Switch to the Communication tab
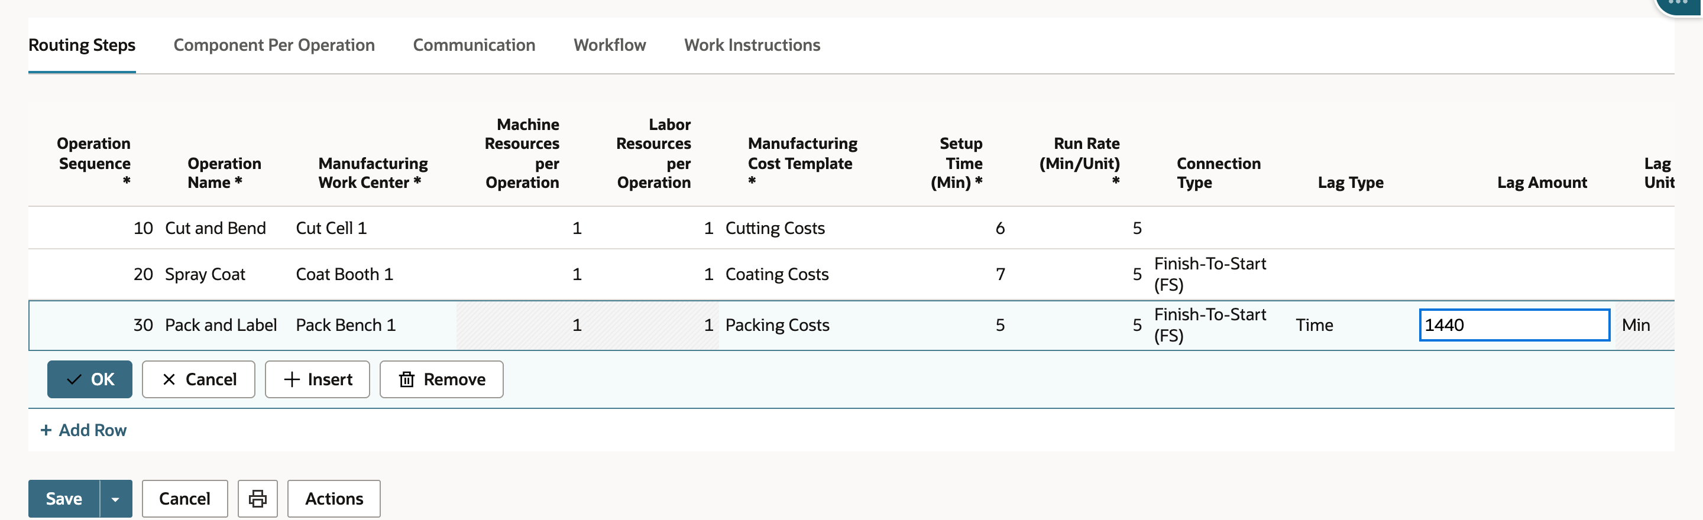 click(x=474, y=45)
